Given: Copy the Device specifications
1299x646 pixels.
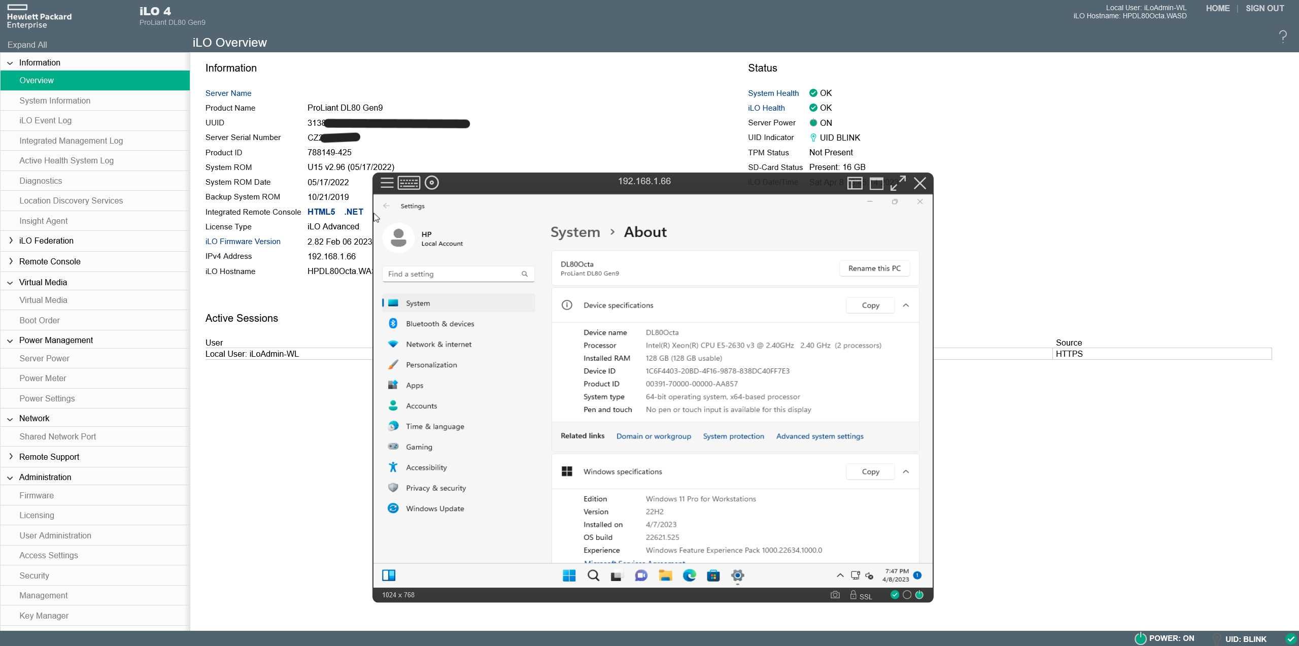Looking at the screenshot, I should pos(870,305).
